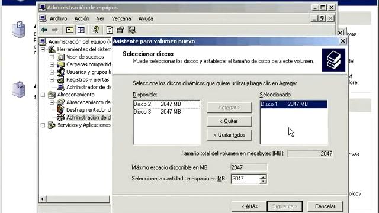This screenshot has width=379, height=213.
Task: Select Disco 2 in the Disponible list
Action: [166, 104]
